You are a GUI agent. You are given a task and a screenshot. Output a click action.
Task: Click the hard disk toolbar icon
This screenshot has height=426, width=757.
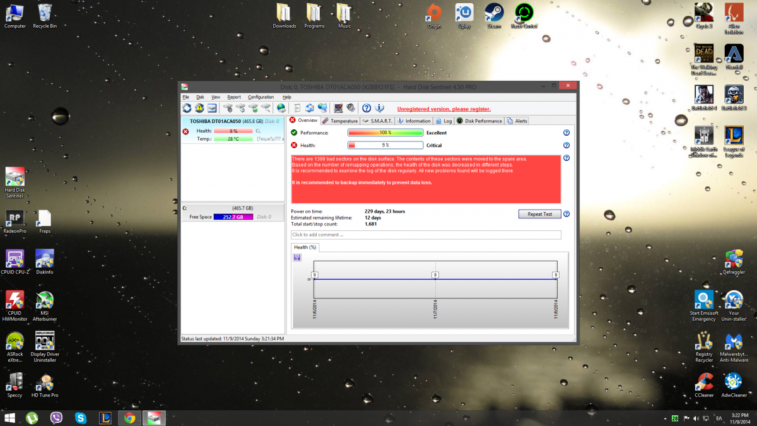[212, 108]
